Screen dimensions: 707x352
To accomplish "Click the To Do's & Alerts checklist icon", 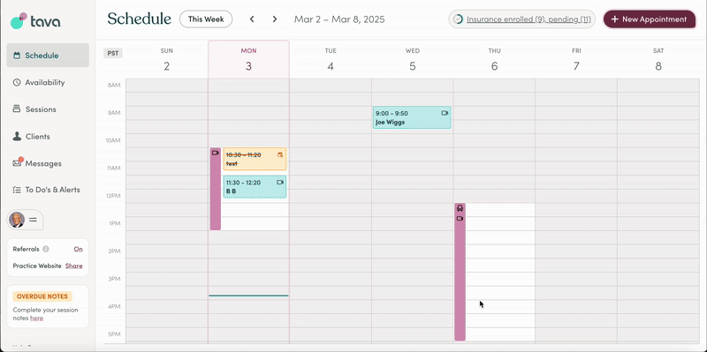I will coord(17,190).
